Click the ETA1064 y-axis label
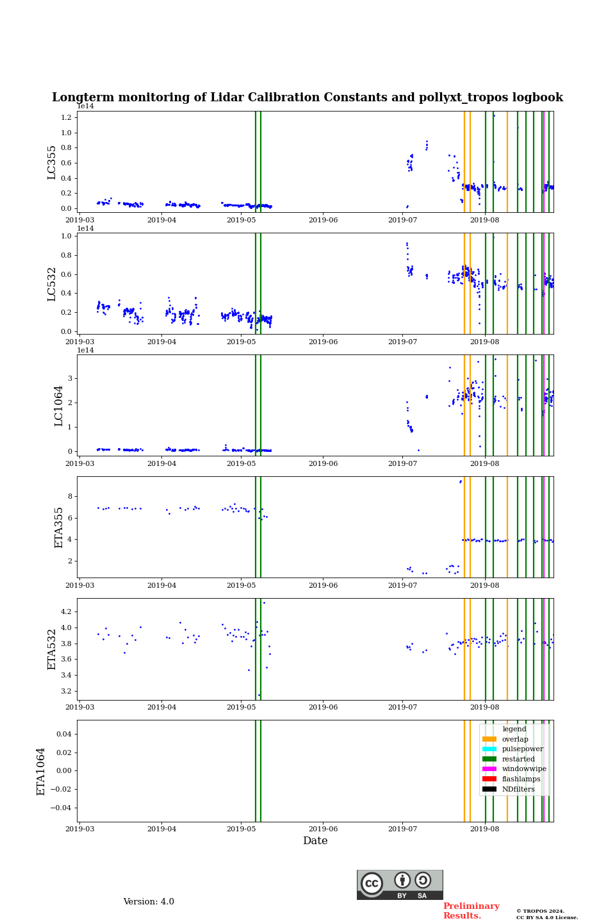The height and width of the screenshot is (923, 615). point(41,771)
